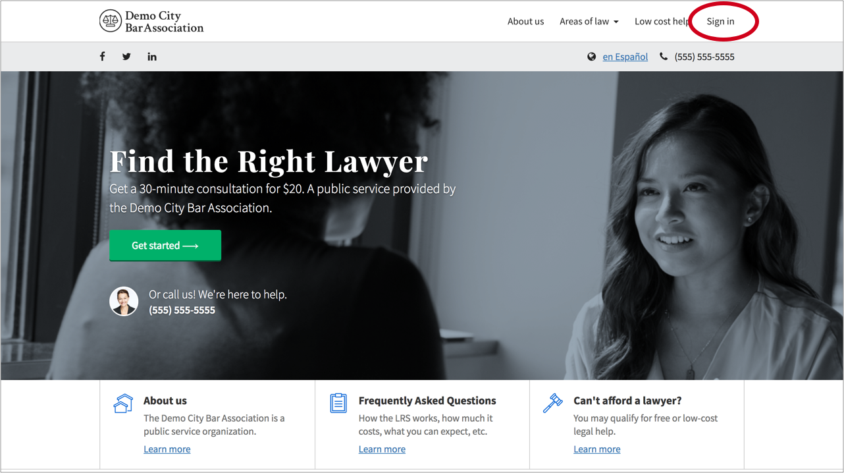Image resolution: width=844 pixels, height=473 pixels.
Task: Open the Twitter social icon
Action: 126,57
